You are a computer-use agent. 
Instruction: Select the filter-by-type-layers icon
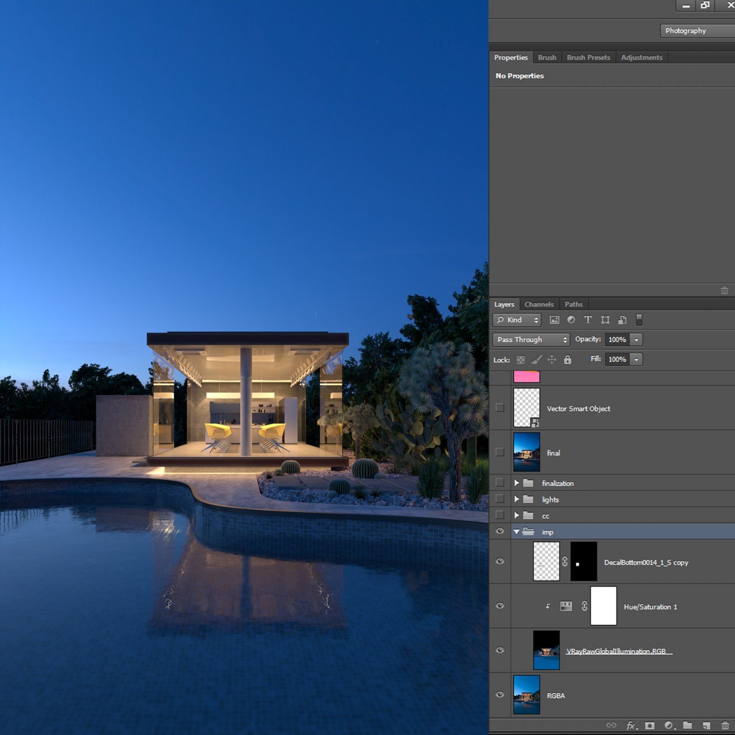coord(588,320)
